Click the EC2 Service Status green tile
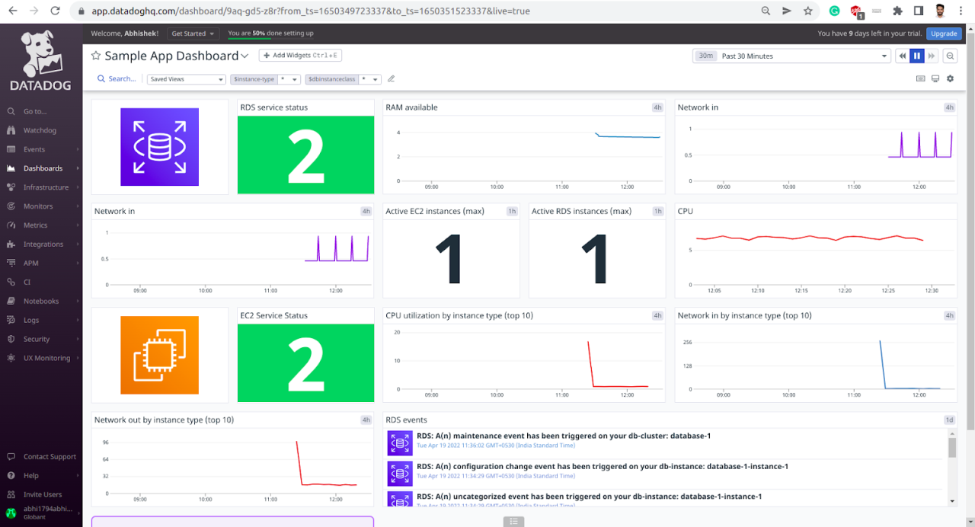The width and height of the screenshot is (975, 527). click(305, 363)
